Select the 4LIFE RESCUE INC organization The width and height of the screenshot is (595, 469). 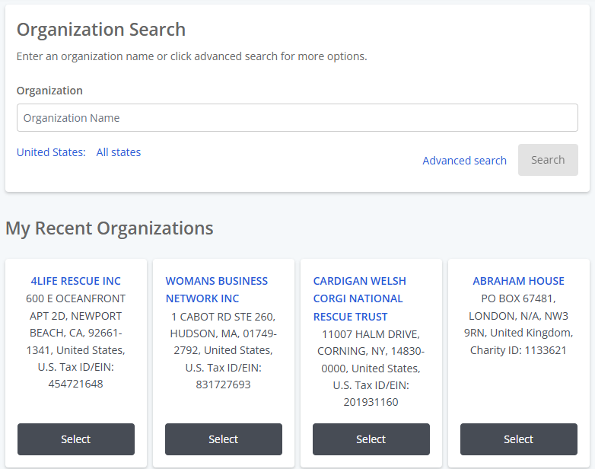pyautogui.click(x=76, y=439)
